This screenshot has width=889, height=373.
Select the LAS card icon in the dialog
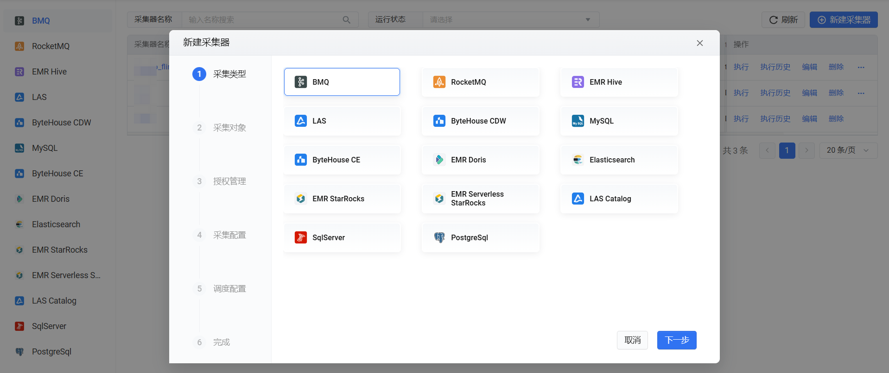point(301,121)
